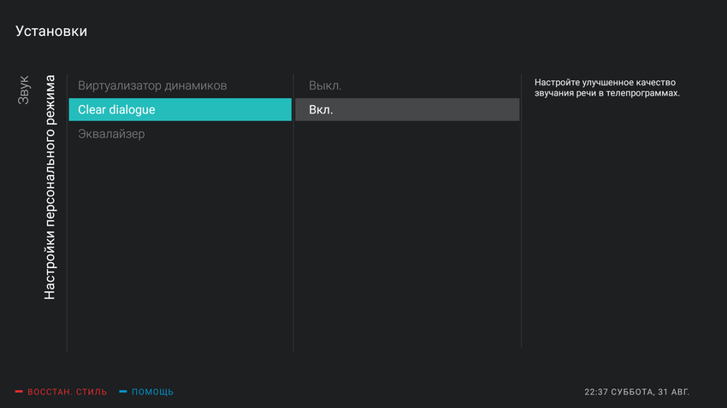This screenshot has width=727, height=408.
Task: Click the Установки page title
Action: 51,32
